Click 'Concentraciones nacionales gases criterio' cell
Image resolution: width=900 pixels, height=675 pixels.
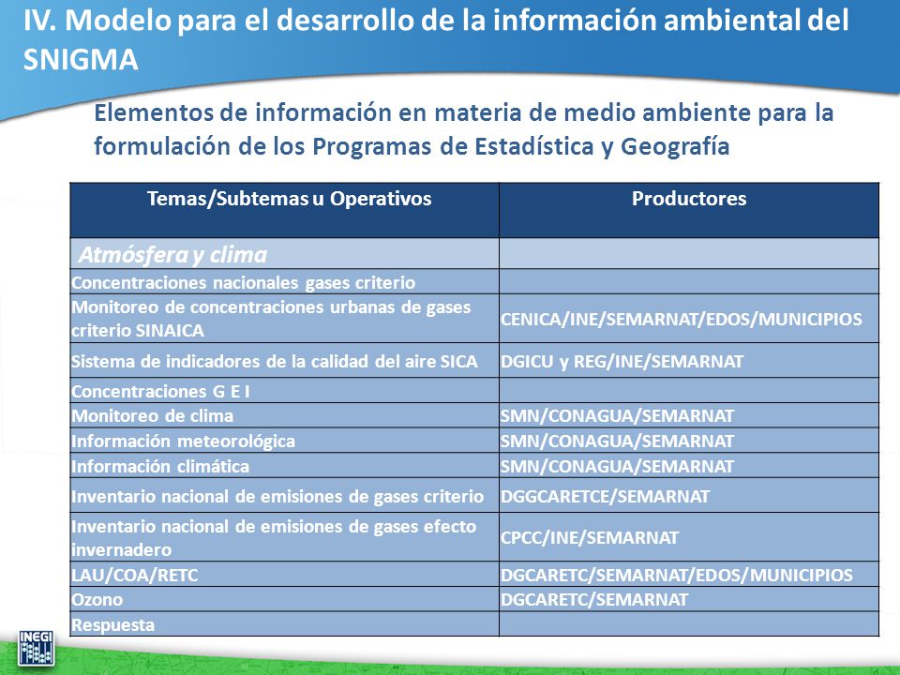pyautogui.click(x=285, y=282)
